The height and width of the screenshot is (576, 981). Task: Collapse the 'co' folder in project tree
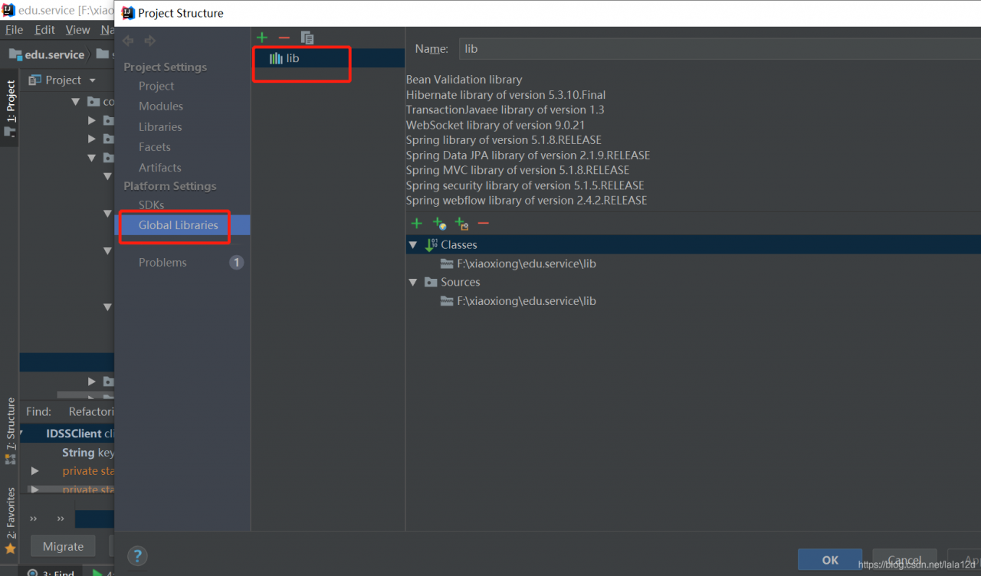(x=75, y=101)
